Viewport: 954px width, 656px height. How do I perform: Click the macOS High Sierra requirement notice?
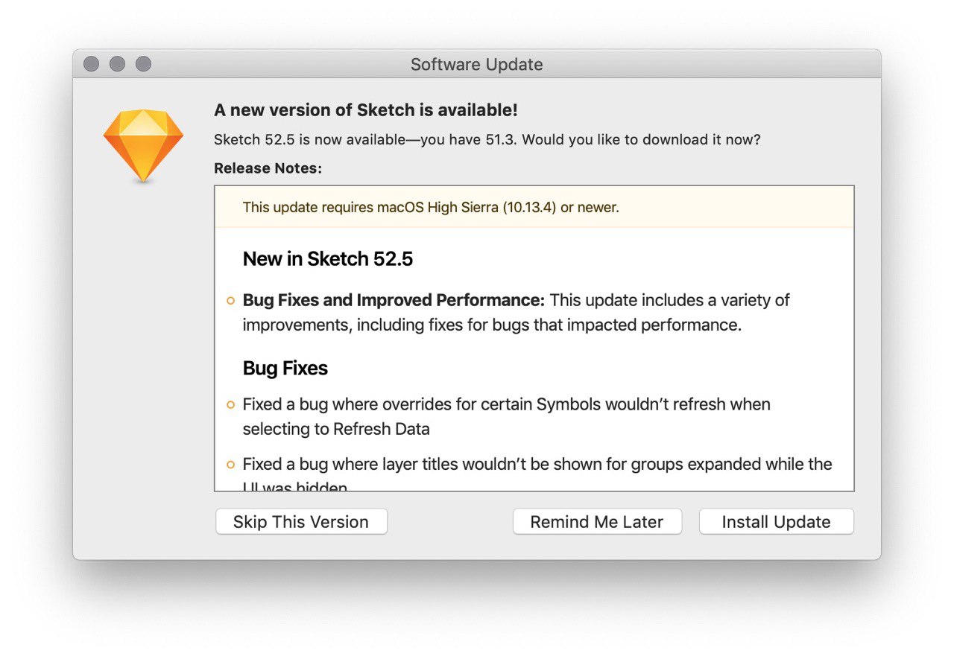pyautogui.click(x=431, y=207)
